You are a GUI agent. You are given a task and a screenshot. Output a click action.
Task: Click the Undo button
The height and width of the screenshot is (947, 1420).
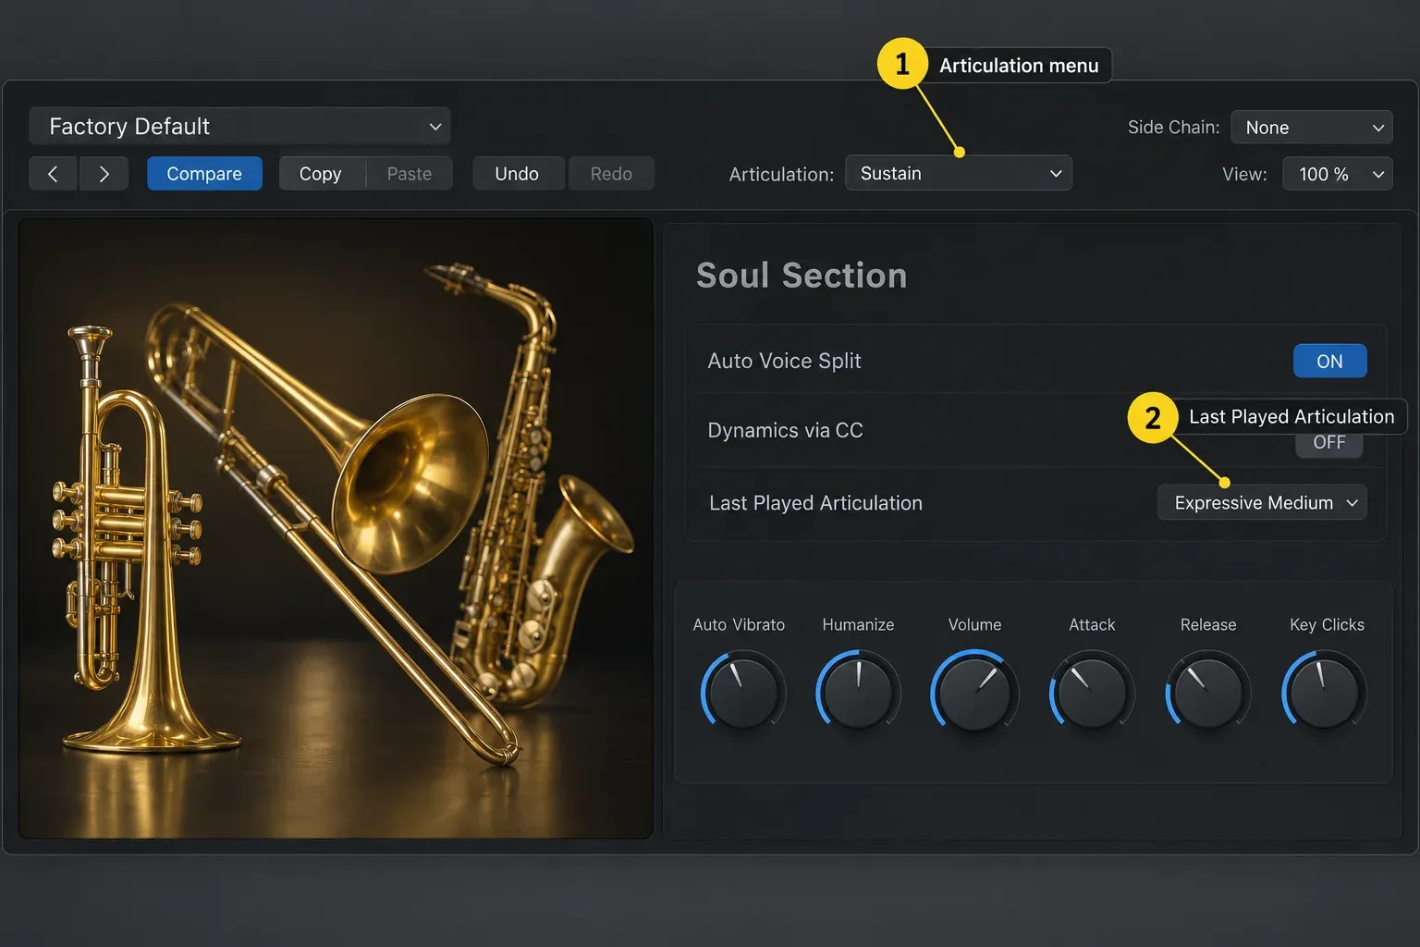tap(517, 174)
